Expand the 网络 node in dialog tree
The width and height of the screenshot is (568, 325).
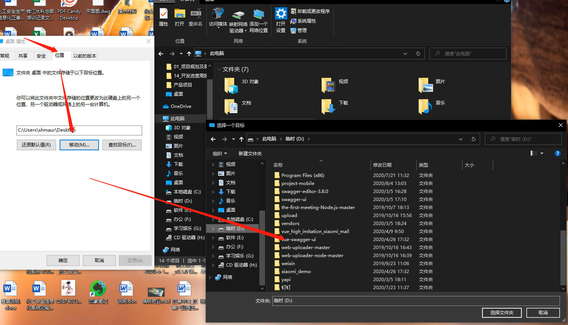[210, 277]
